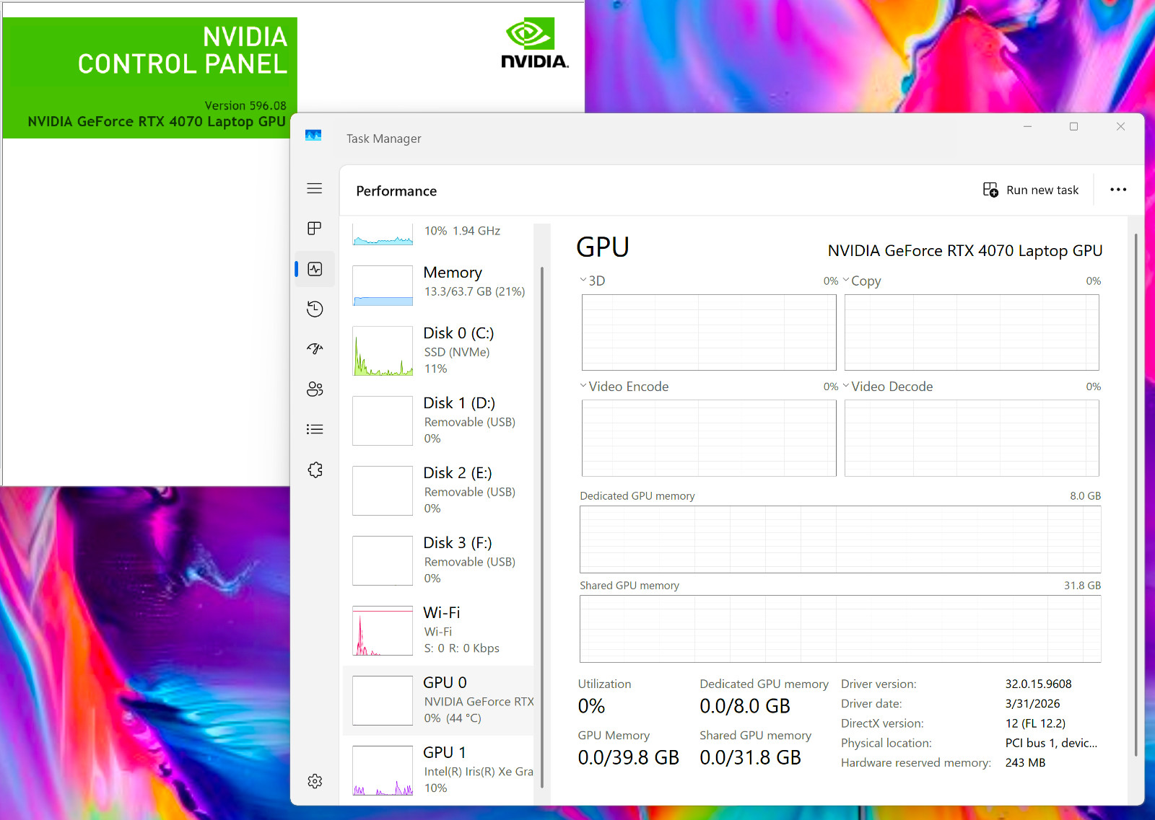Open the Copy engine graph dropdown

point(846,280)
